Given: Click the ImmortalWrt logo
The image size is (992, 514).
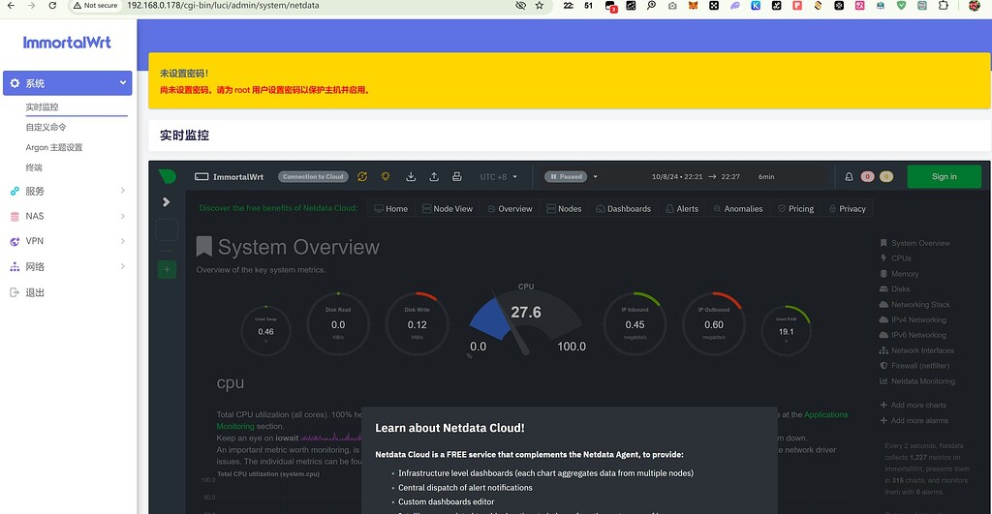Looking at the screenshot, I should point(67,43).
